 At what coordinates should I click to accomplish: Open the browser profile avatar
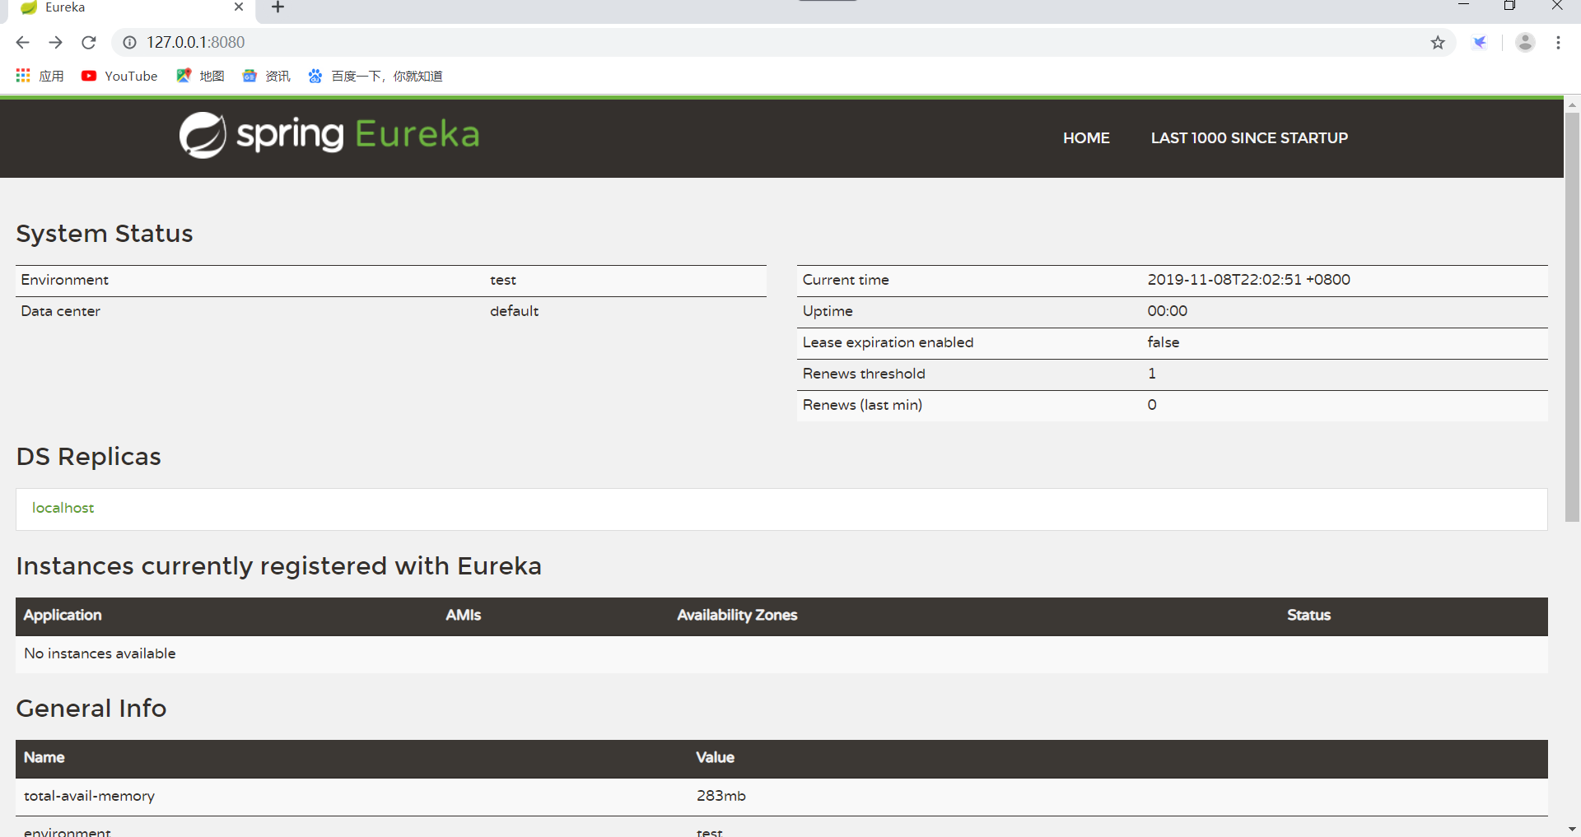coord(1525,42)
